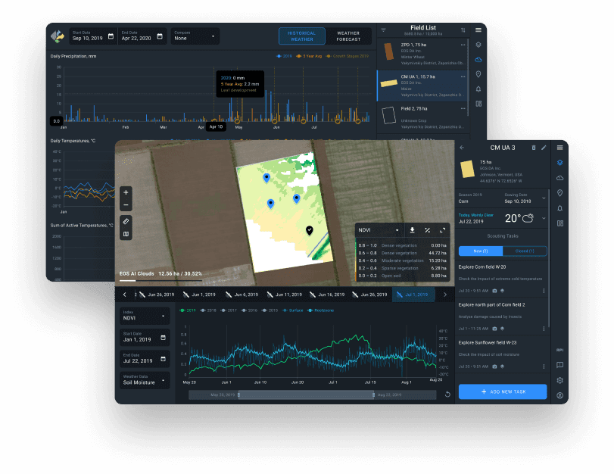
Task: Sort the Field List with the sort icon
Action: point(463,30)
